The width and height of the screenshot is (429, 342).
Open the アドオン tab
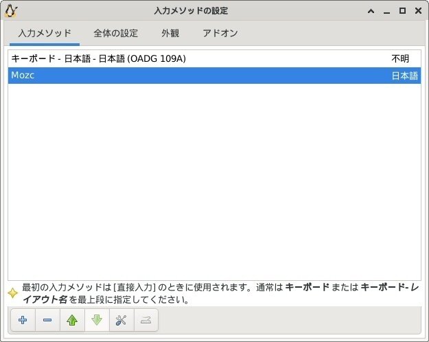tap(220, 34)
